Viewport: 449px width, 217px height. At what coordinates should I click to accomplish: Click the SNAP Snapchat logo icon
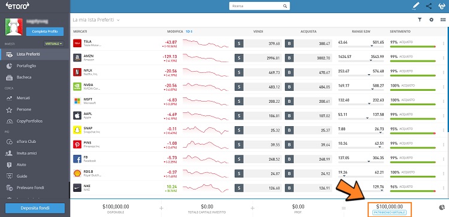(x=77, y=130)
